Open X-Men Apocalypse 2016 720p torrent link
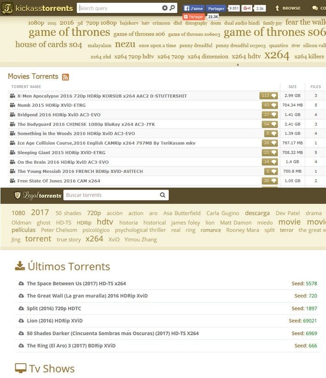Image resolution: width=326 pixels, height=378 pixels. 102,96
